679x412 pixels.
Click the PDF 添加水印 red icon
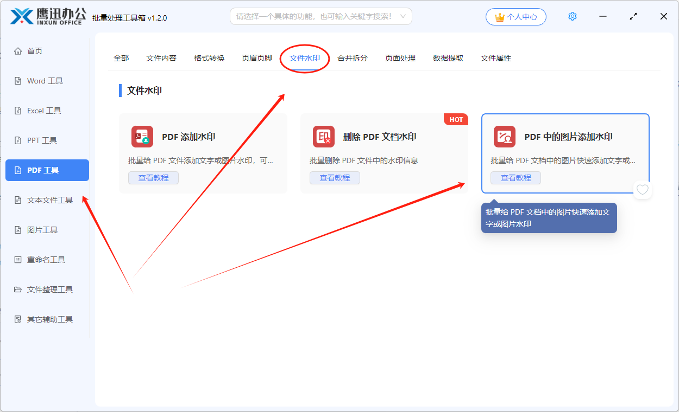pyautogui.click(x=142, y=137)
